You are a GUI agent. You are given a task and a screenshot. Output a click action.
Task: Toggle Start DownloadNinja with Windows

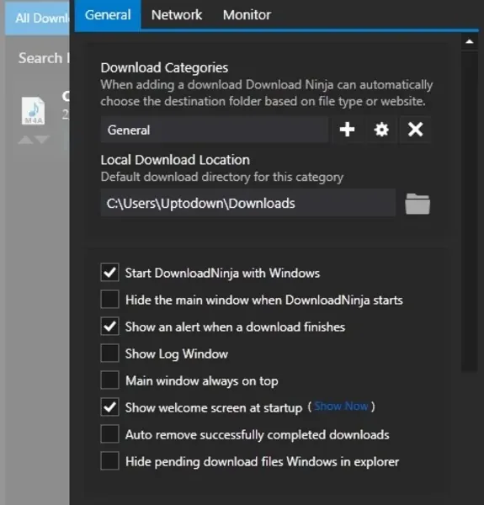coord(109,273)
